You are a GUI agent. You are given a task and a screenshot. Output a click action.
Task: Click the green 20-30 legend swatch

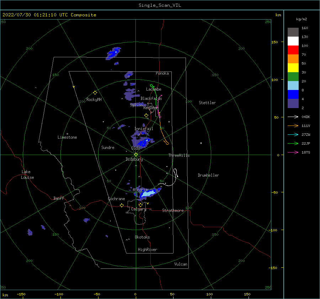click(x=293, y=77)
